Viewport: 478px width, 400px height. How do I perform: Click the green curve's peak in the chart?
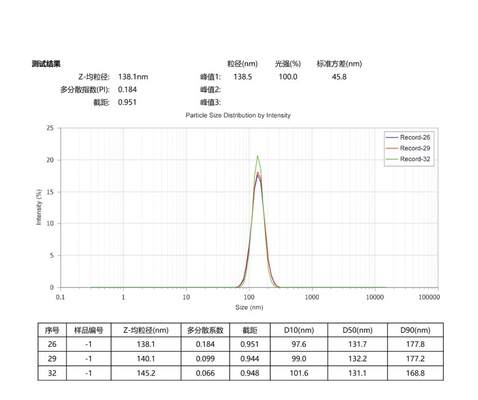pos(257,156)
